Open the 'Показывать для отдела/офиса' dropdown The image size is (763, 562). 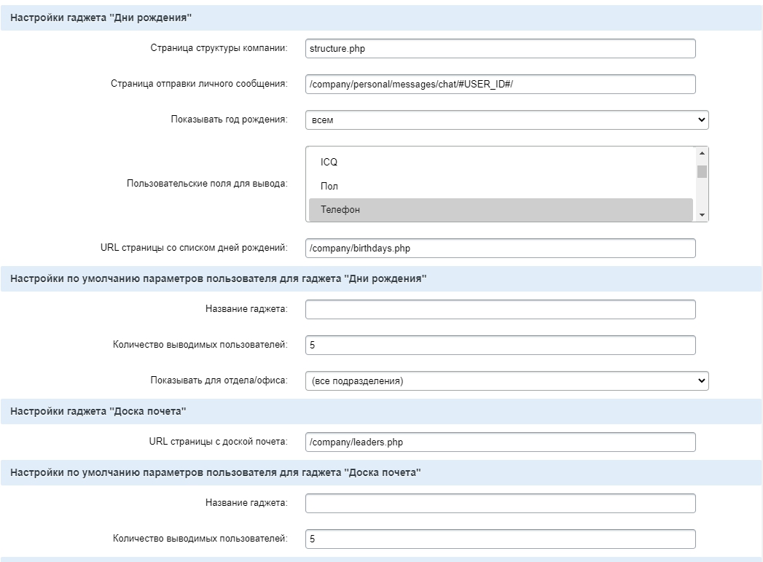tap(506, 381)
